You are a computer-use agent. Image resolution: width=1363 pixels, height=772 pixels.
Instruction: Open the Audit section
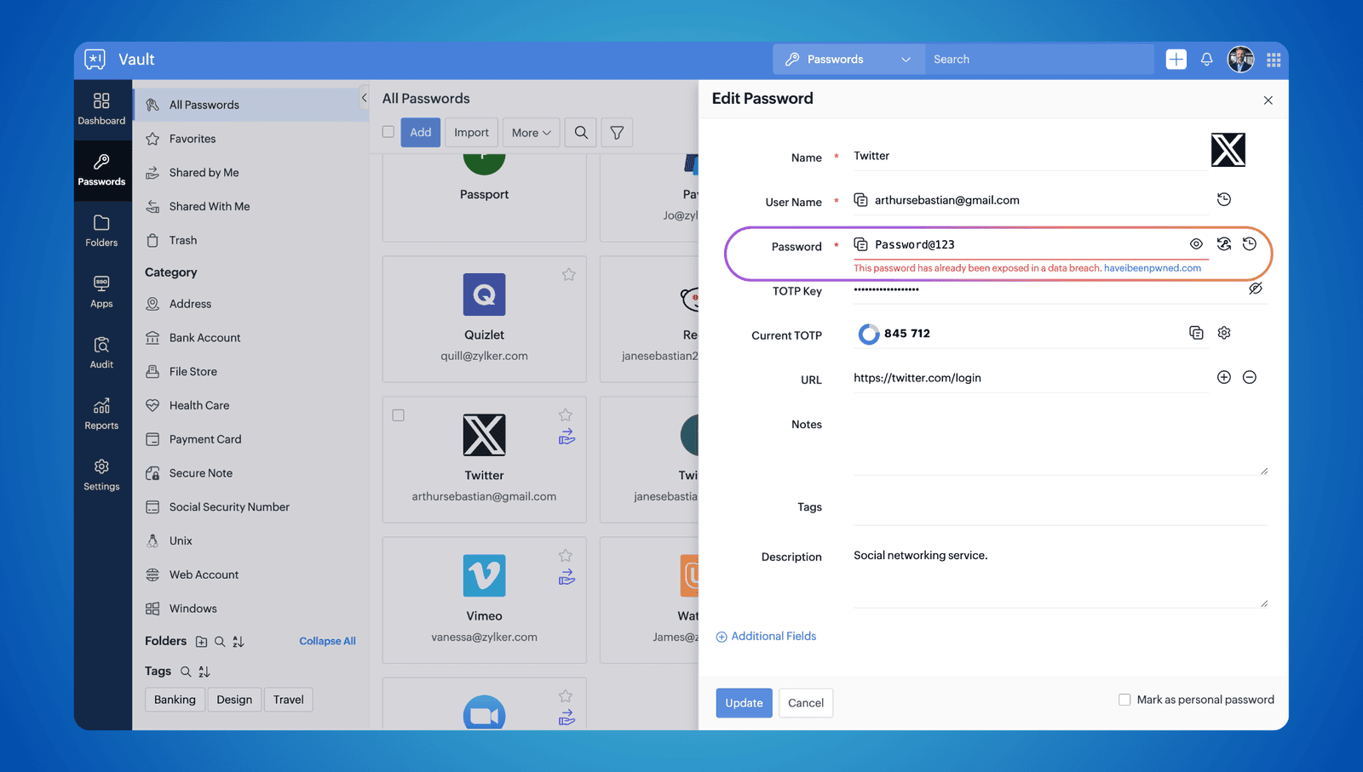[101, 352]
